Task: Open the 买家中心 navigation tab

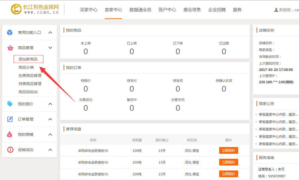Action: (x=89, y=10)
